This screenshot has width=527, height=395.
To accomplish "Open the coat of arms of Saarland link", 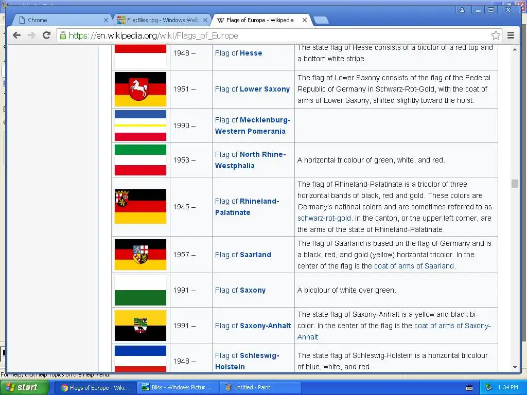I will click(x=414, y=266).
